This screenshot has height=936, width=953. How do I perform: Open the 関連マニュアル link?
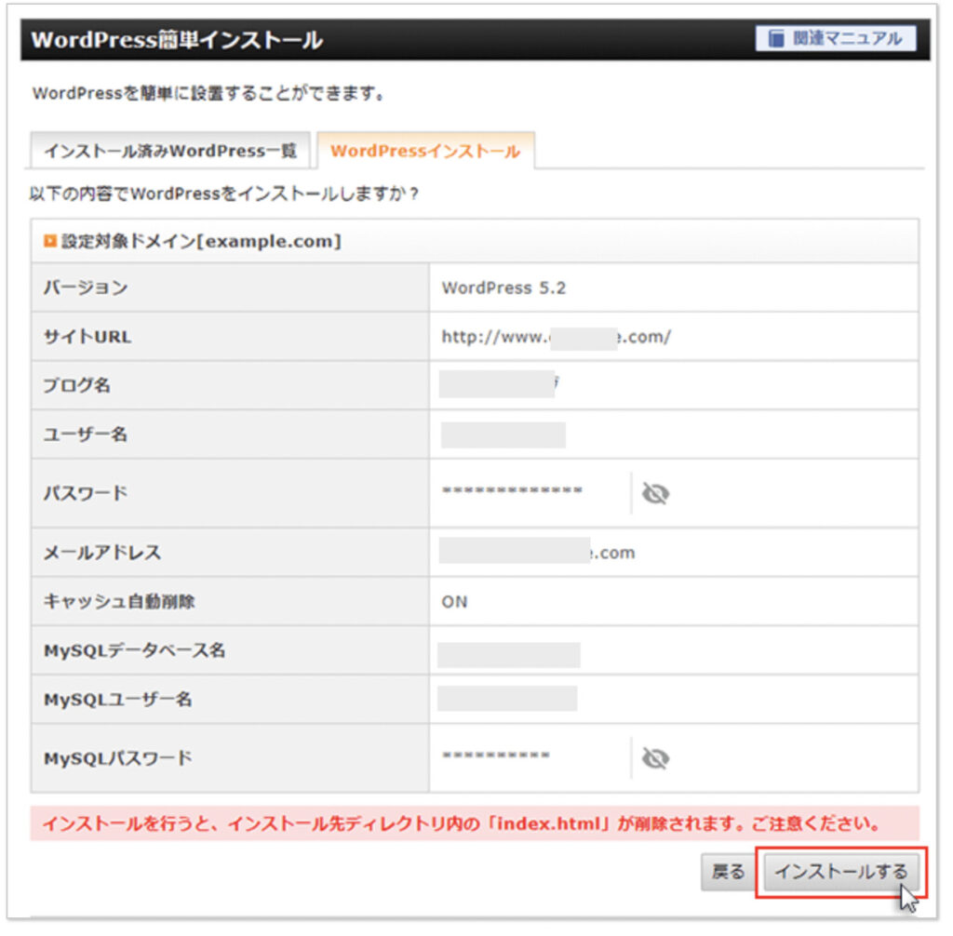click(836, 39)
